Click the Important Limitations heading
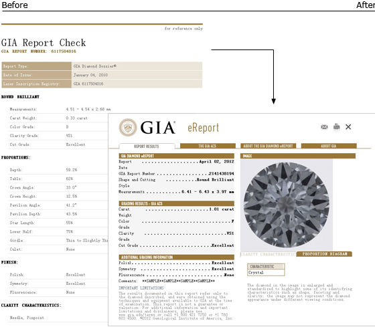Viewport: 375px width, 327px height. (x=141, y=288)
